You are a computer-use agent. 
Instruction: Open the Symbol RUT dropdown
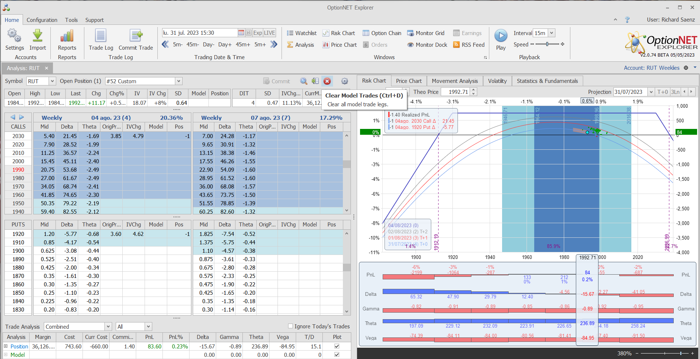pos(52,81)
